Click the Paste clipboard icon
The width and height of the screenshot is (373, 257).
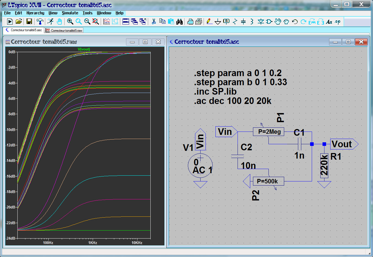click(171, 22)
